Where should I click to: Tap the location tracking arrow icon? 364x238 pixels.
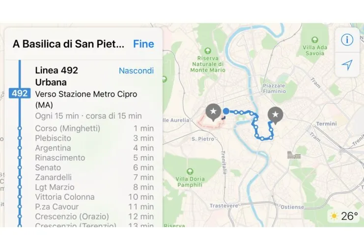(347, 65)
